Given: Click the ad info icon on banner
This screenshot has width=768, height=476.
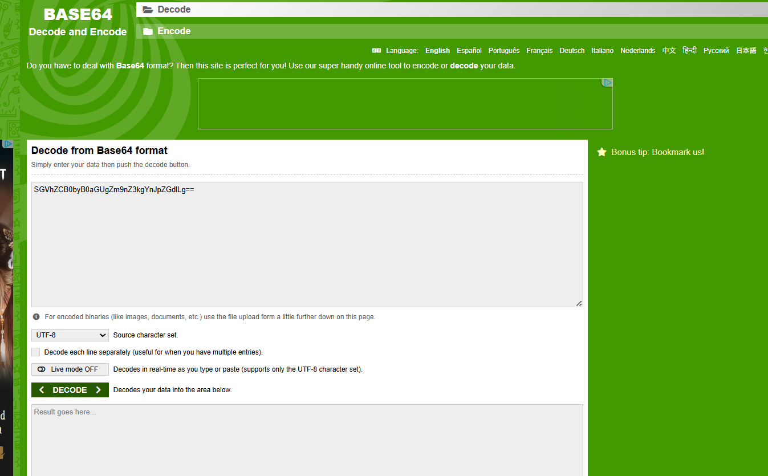Looking at the screenshot, I should pos(607,83).
